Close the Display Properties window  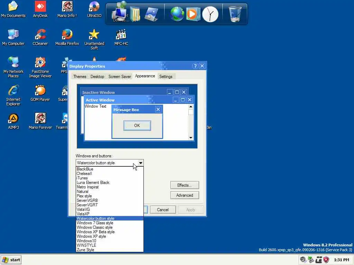coord(202,66)
